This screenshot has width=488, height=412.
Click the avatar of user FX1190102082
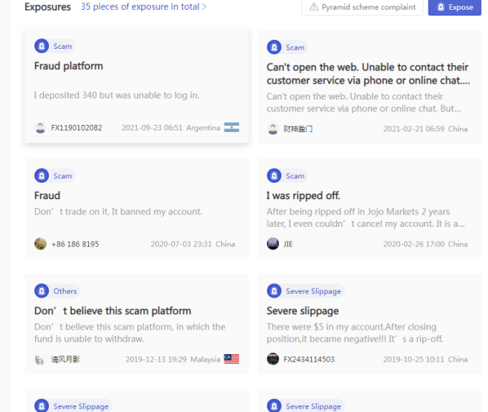pyautogui.click(x=40, y=127)
